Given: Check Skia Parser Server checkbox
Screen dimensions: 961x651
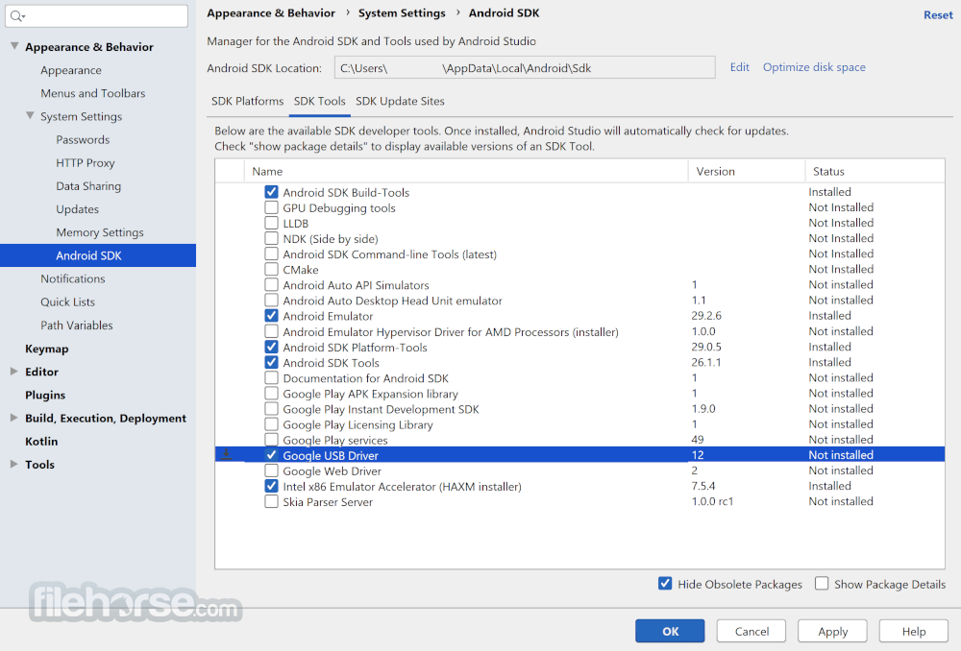Looking at the screenshot, I should pyautogui.click(x=272, y=501).
